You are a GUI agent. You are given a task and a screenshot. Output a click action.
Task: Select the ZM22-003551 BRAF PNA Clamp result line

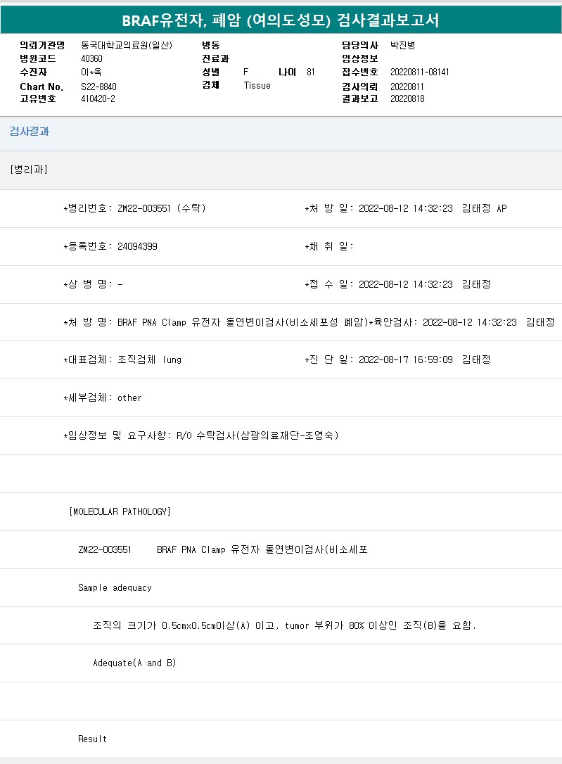(x=222, y=549)
